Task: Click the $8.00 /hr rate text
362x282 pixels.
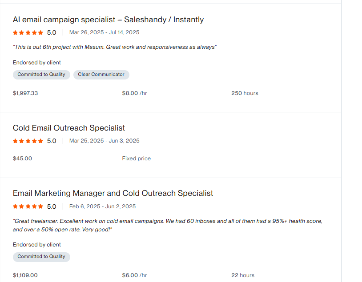Action: [134, 93]
